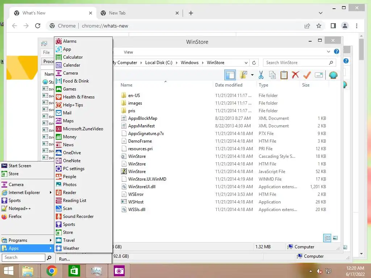Click the red X Delete icon

[295, 75]
